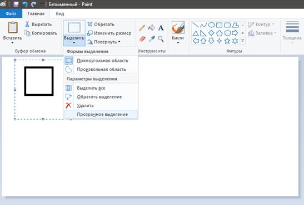304x205 pixels.
Task: Click the Undo arrow in title bar
Action: click(25, 4)
